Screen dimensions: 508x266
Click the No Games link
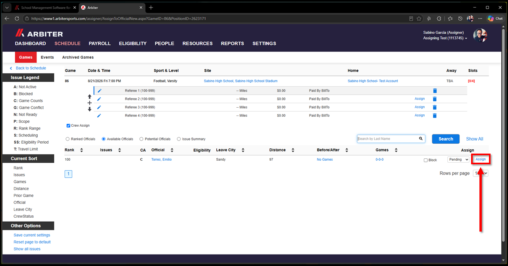[x=325, y=160]
